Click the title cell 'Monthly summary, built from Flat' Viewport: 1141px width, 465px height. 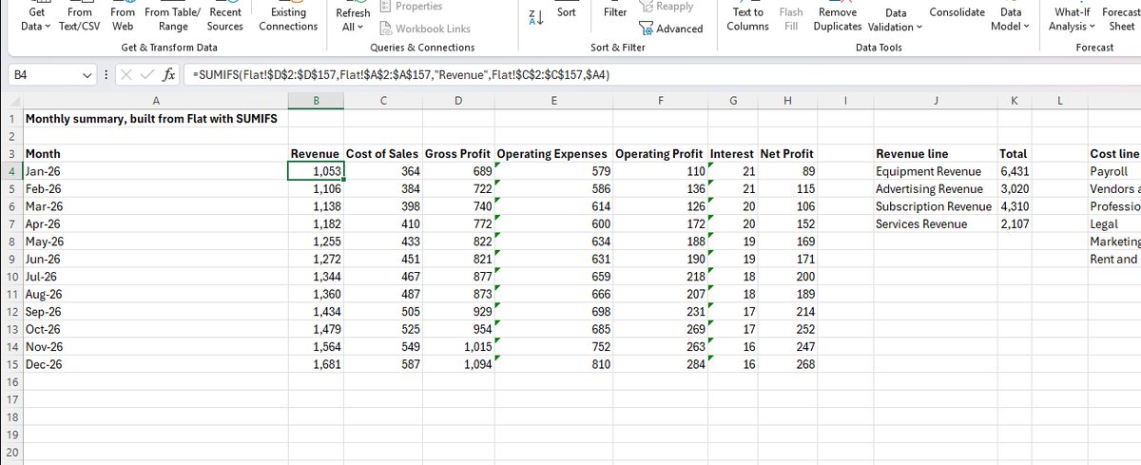click(x=154, y=120)
